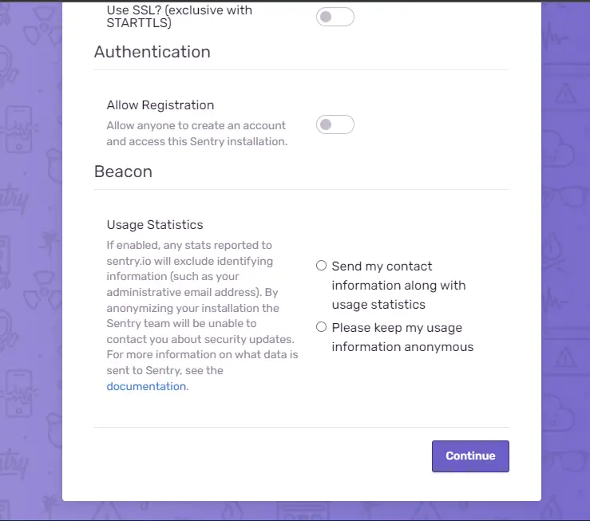Image resolution: width=590 pixels, height=521 pixels.
Task: Click the divider line above the Continue button
Action: (302, 427)
